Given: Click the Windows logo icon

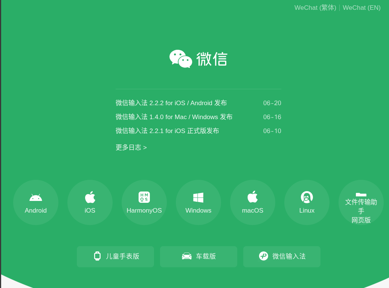Looking at the screenshot, I should [x=198, y=198].
